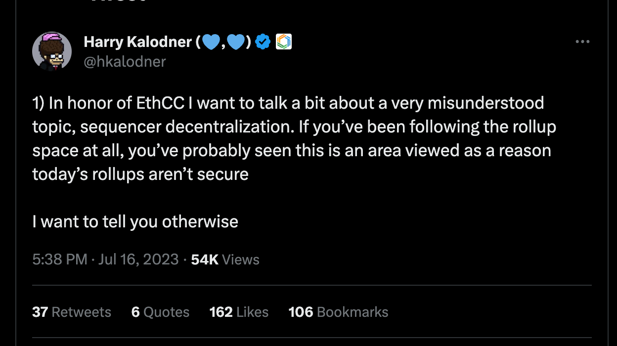Open the three-dot more options menu
Image resolution: width=617 pixels, height=346 pixels.
[x=583, y=42]
